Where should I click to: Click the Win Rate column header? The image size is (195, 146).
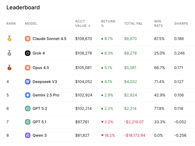(158, 24)
